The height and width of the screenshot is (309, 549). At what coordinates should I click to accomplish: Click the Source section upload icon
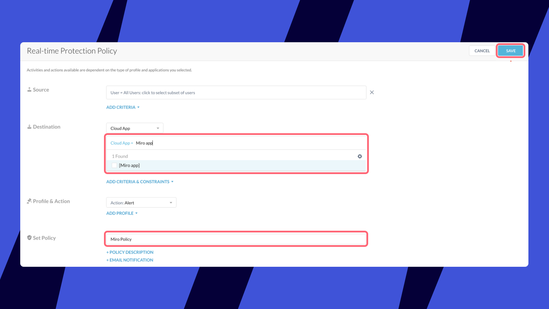[x=30, y=90]
